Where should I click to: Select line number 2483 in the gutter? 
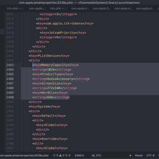[x=10, y=65]
